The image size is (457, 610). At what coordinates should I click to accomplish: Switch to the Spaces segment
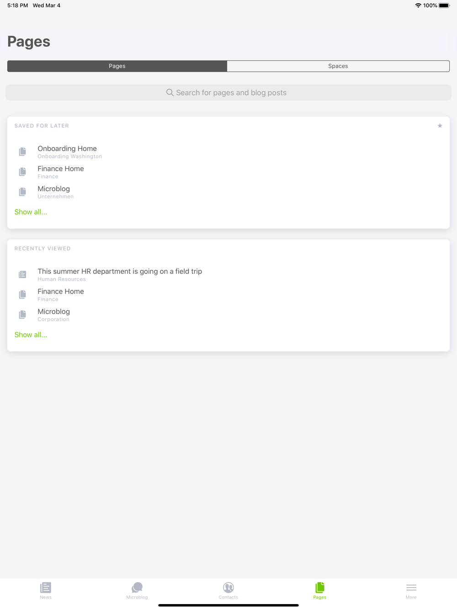click(x=338, y=66)
